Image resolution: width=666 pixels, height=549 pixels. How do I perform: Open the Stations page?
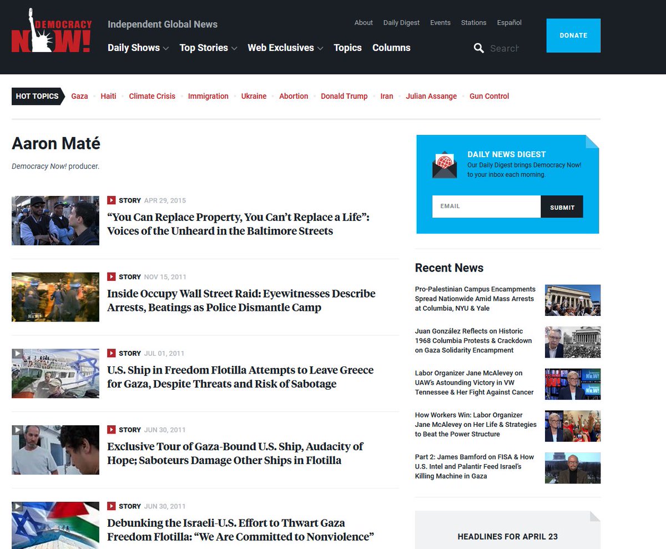[473, 23]
